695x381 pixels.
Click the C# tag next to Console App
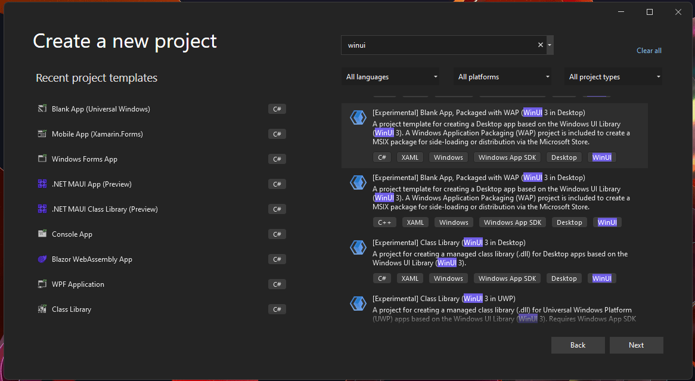277,234
